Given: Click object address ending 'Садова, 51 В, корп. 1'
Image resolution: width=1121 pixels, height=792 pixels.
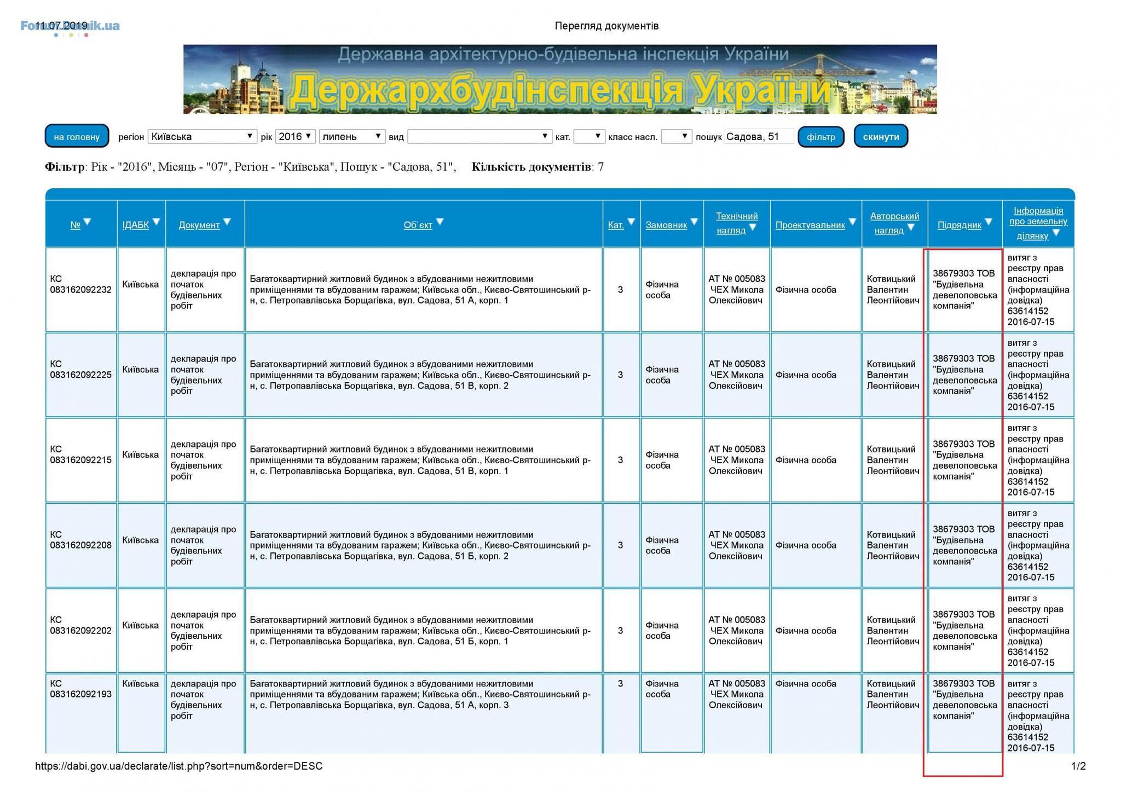Looking at the screenshot, I should point(420,460).
